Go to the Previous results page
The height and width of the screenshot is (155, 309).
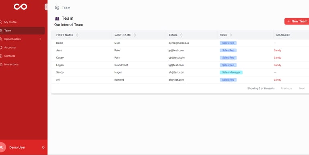point(286,88)
